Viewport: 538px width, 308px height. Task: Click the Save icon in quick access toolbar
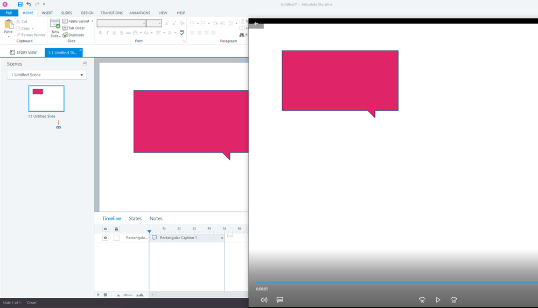click(20, 4)
